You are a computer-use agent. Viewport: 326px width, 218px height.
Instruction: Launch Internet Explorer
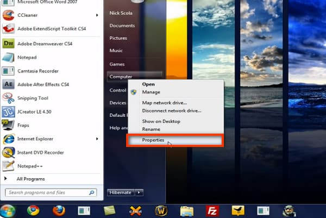click(x=50, y=139)
